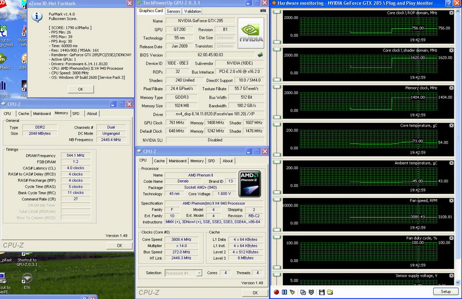Open SPD tab in lower CPU-Z window
Viewport: 462px width, 299px height.
(x=211, y=161)
